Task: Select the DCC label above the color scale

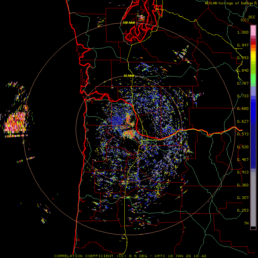Action: point(252,17)
